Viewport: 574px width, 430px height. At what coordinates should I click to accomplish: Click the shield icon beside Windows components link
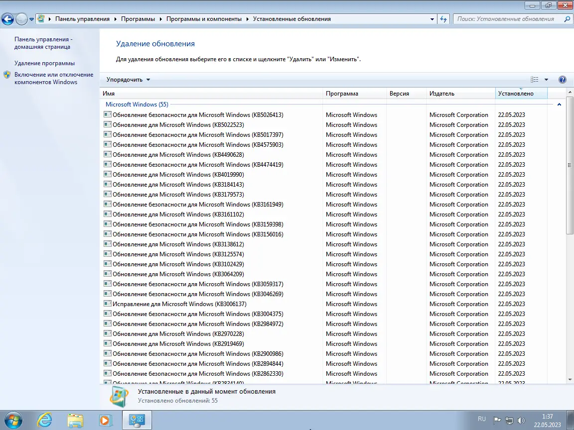point(7,75)
